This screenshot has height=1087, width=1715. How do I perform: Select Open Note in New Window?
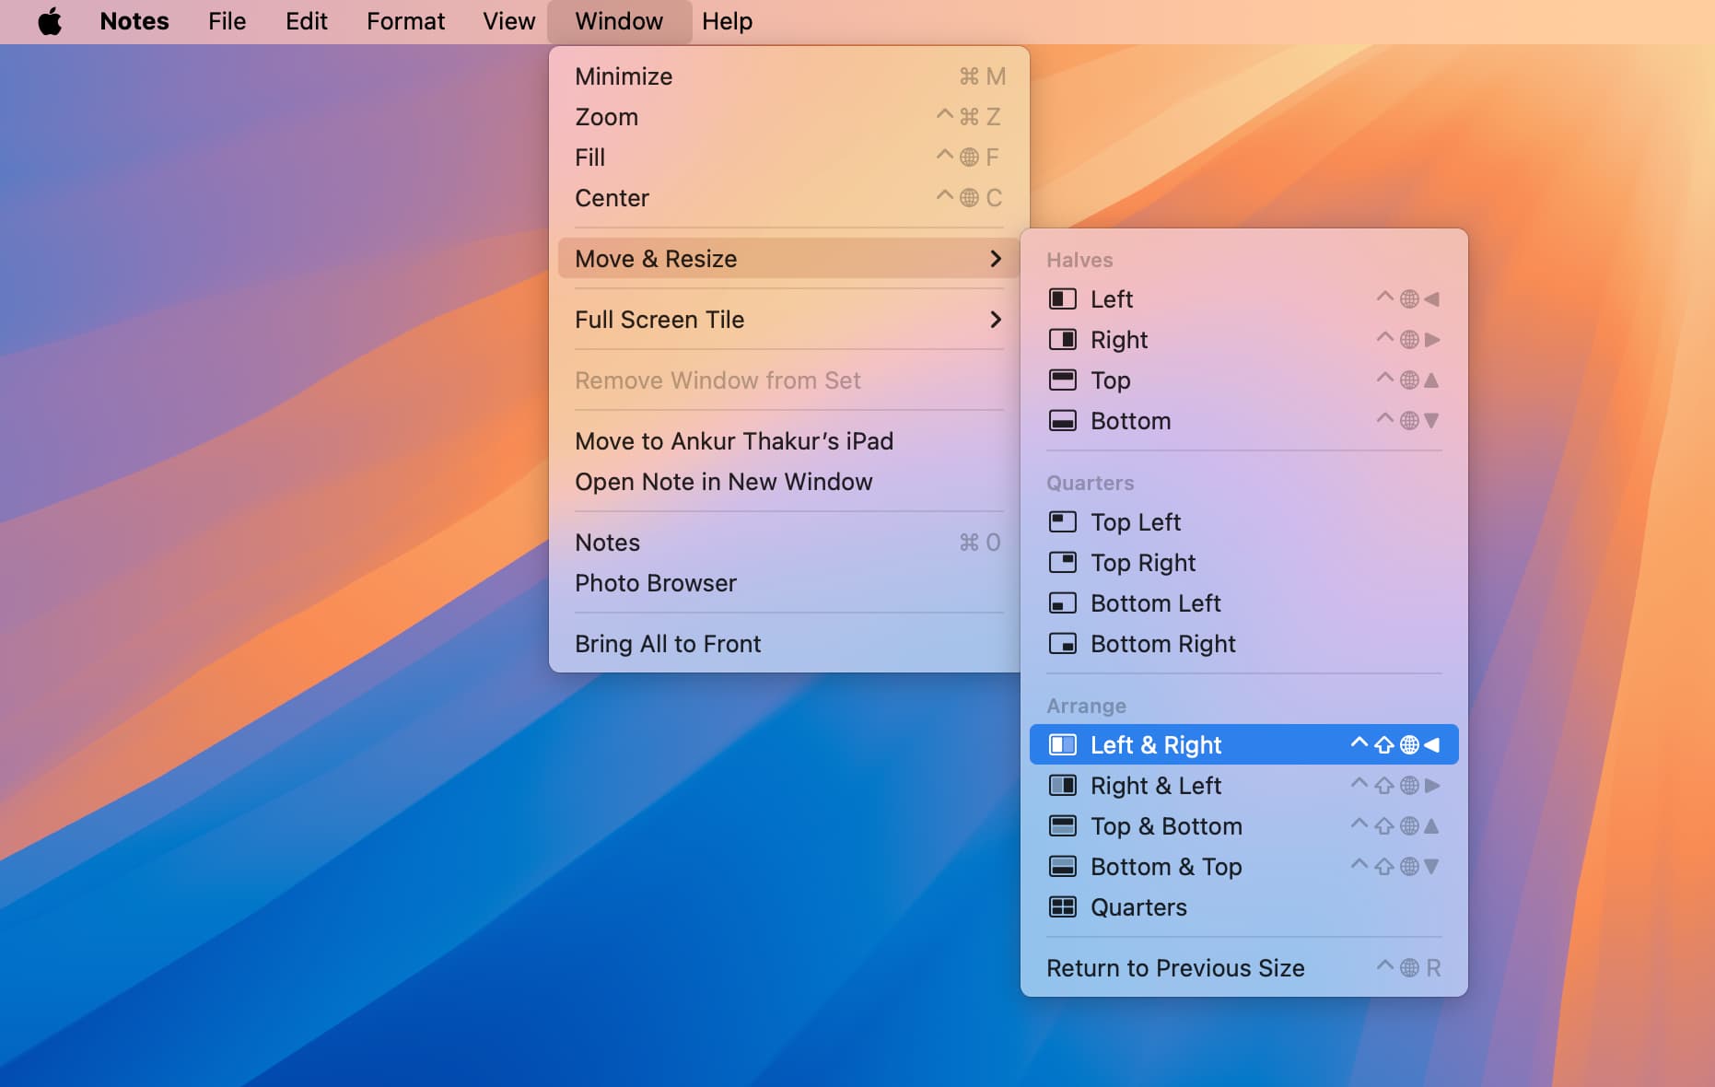(x=723, y=482)
